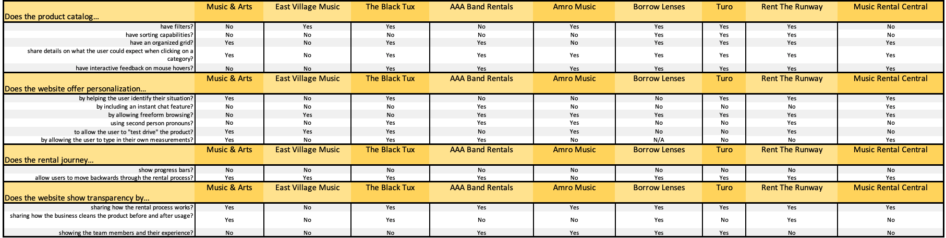Select the 'Does the website show transparency by…' header
The height and width of the screenshot is (238, 946).
[77, 198]
